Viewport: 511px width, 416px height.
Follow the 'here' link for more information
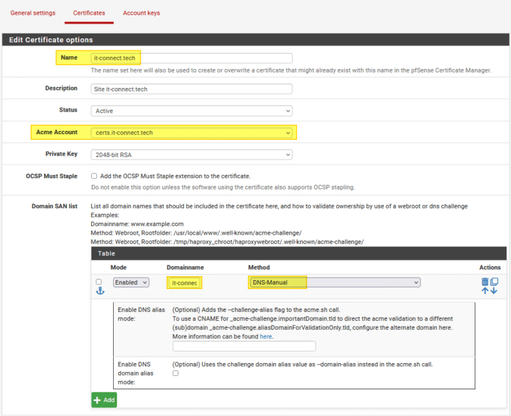coord(265,336)
